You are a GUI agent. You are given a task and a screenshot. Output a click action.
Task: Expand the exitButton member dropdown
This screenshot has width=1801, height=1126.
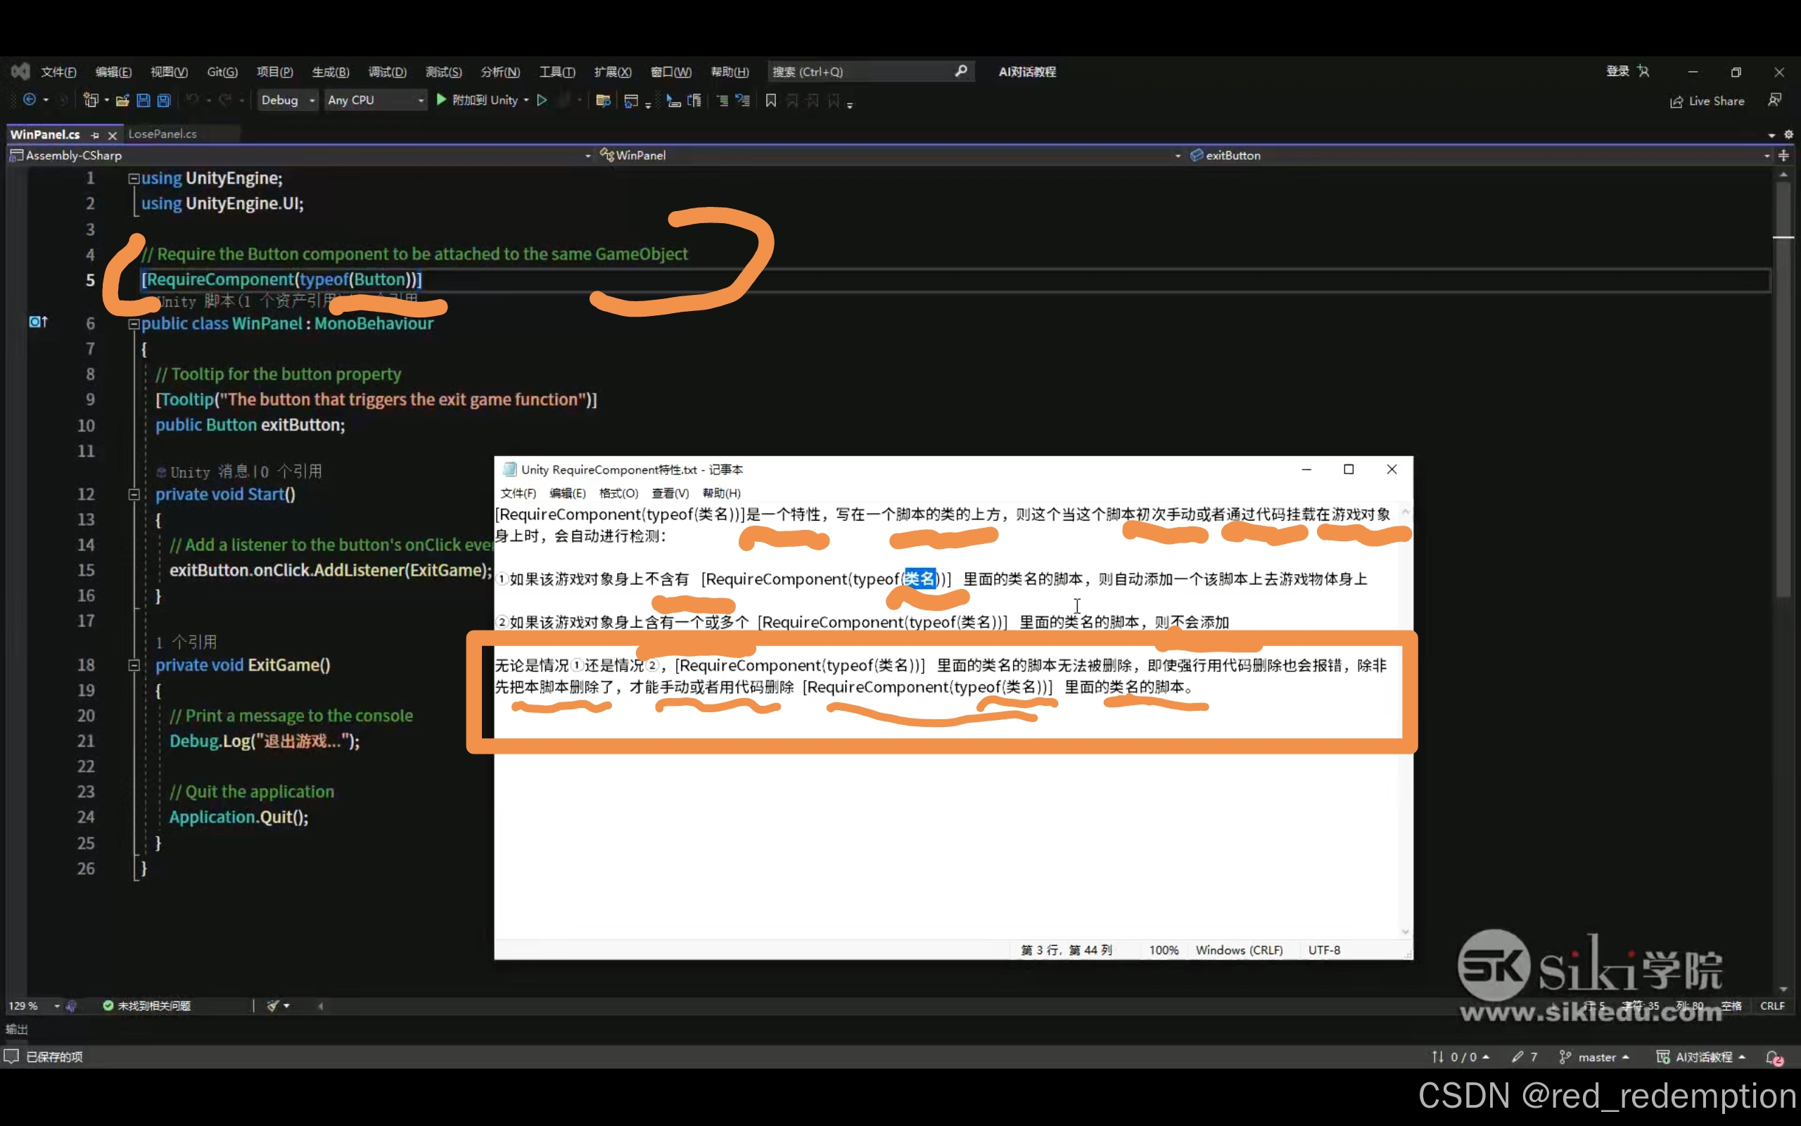pos(1766,156)
